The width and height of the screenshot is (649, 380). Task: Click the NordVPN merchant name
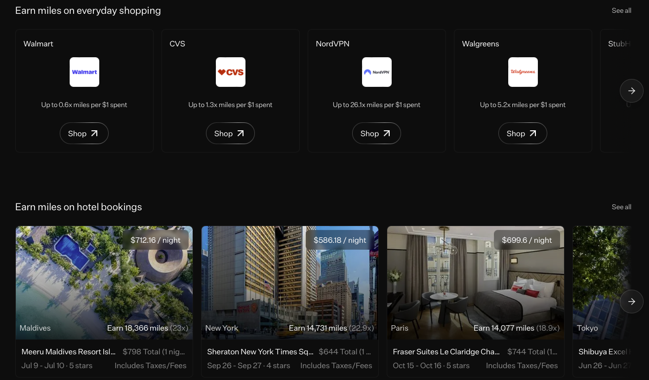click(x=332, y=44)
